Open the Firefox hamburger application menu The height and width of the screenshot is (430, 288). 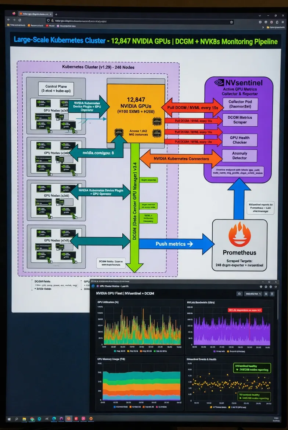coord(283,22)
